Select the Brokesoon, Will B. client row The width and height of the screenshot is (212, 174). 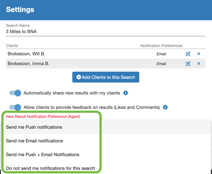tap(106, 54)
